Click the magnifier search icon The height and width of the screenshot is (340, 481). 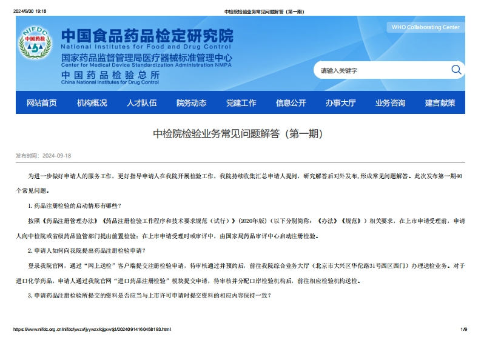tap(456, 70)
